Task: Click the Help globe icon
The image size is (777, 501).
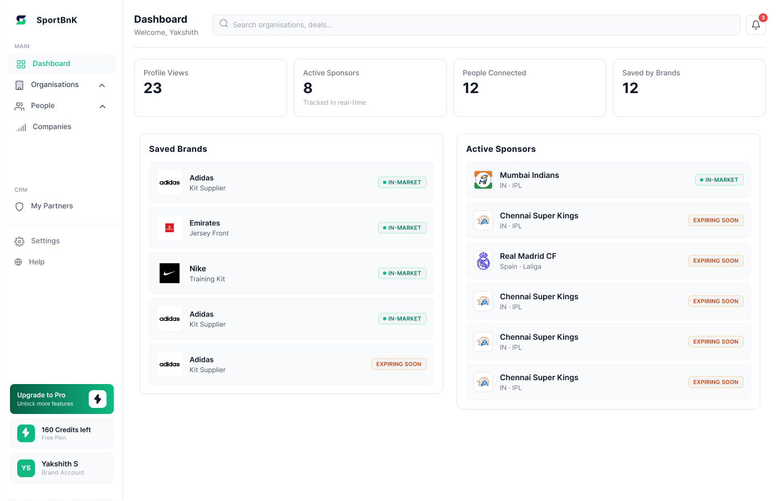Action: click(18, 262)
